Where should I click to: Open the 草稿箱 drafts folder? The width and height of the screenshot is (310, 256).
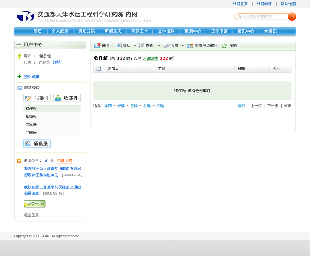(x=31, y=117)
